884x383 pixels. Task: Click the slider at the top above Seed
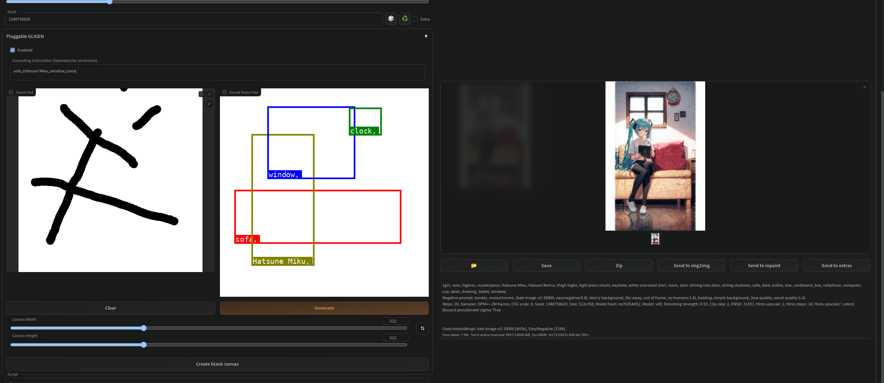(x=218, y=2)
